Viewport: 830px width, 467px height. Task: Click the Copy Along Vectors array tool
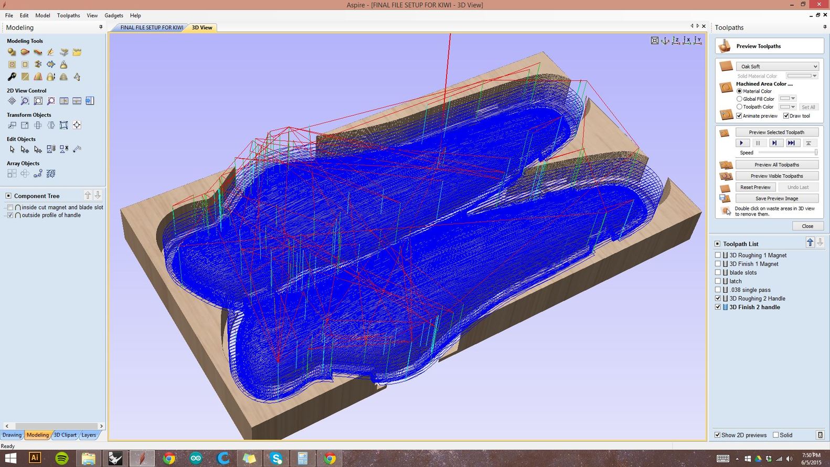pyautogui.click(x=38, y=174)
